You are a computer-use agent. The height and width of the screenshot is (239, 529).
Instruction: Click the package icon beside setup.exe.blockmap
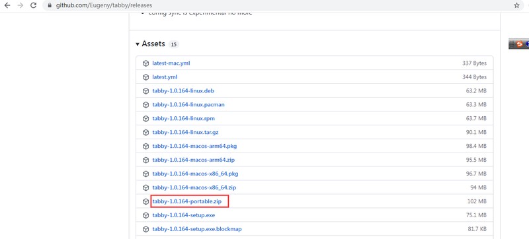145,229
